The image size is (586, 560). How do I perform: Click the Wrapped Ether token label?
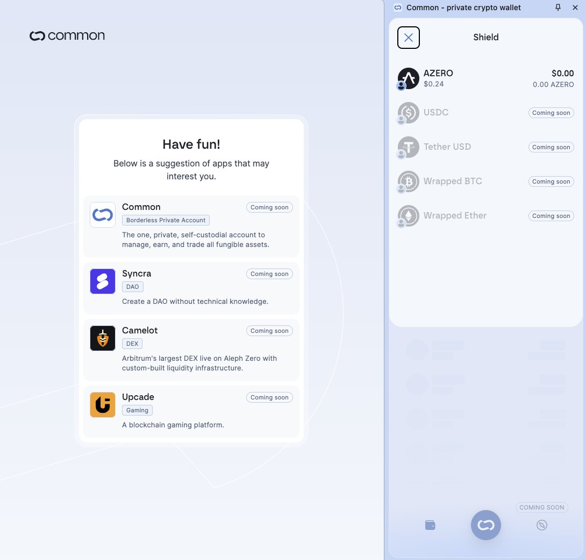pos(455,215)
